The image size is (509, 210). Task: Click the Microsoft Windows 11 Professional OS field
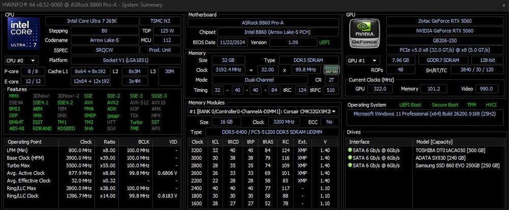pos(425,117)
